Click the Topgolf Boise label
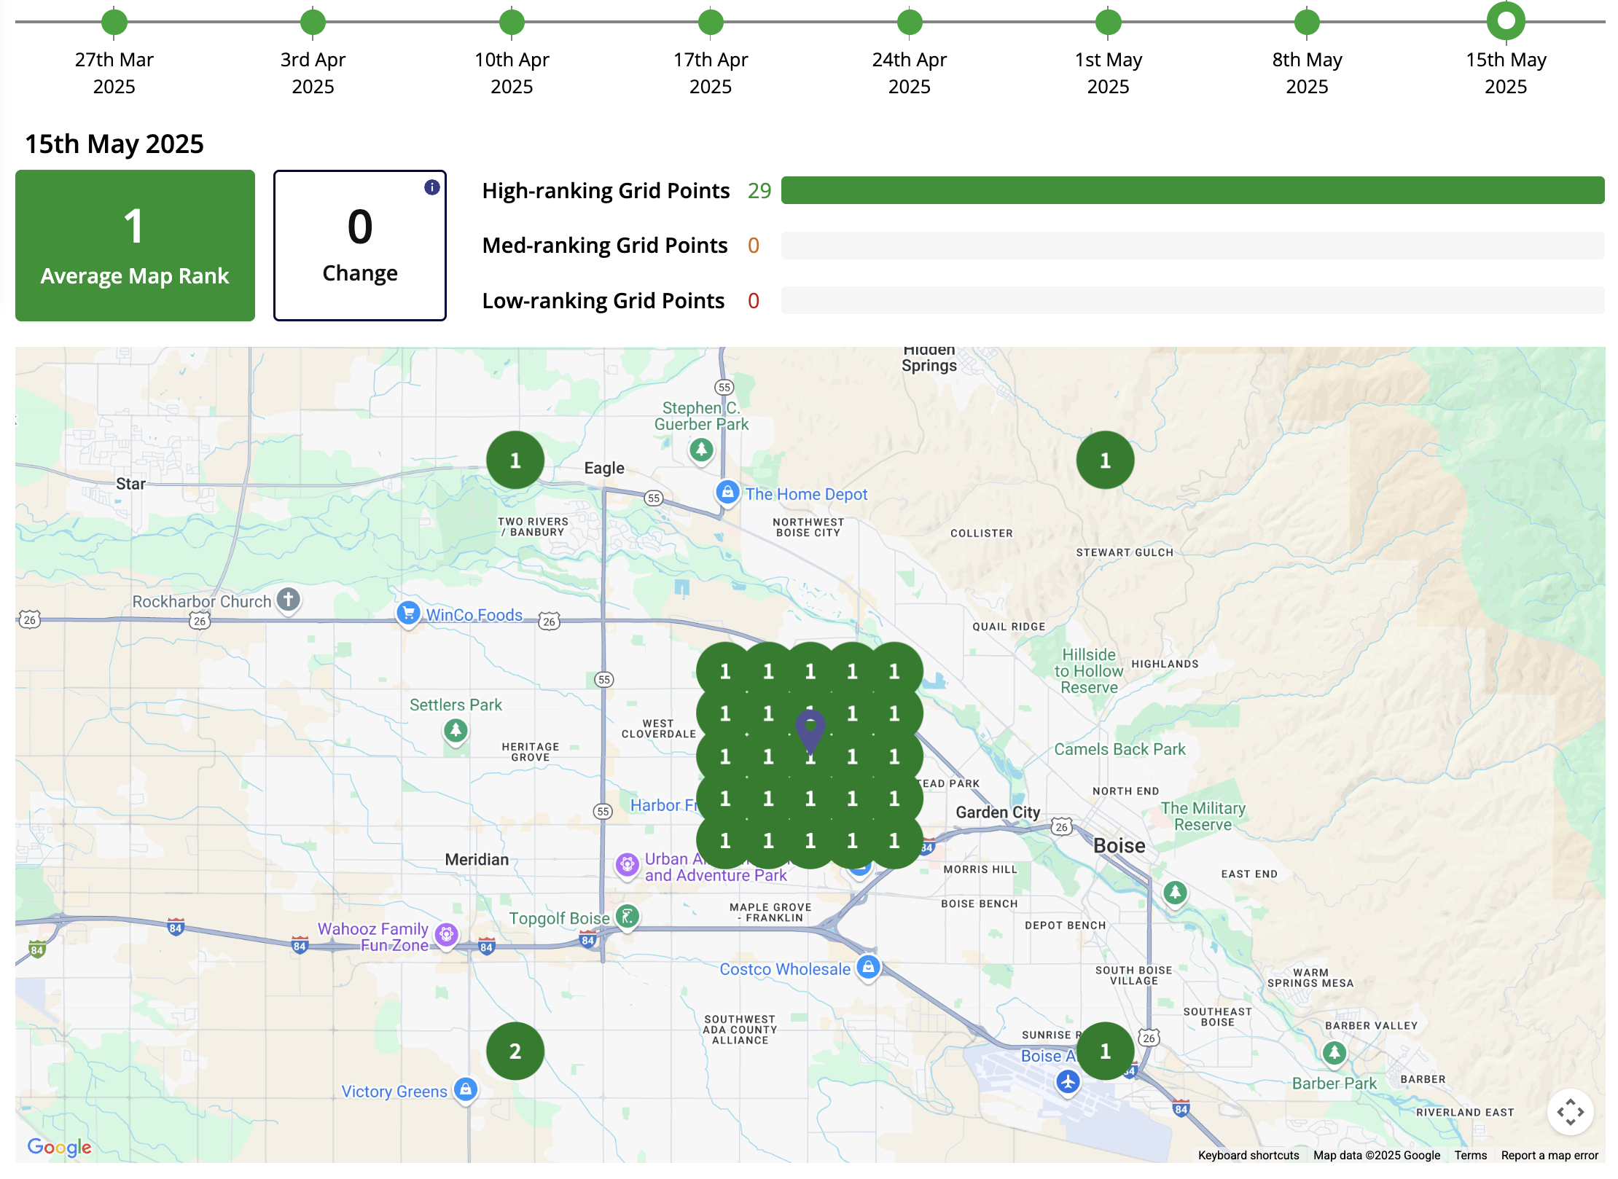This screenshot has width=1618, height=1179. coord(559,918)
